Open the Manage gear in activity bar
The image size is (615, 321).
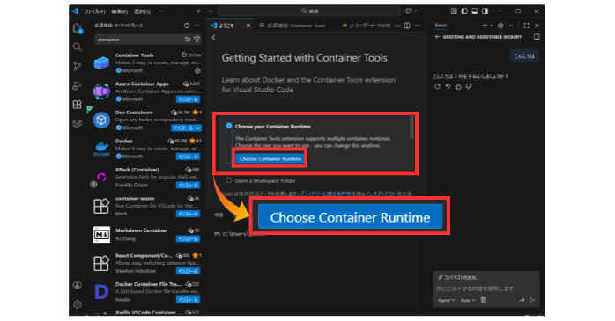(78, 303)
